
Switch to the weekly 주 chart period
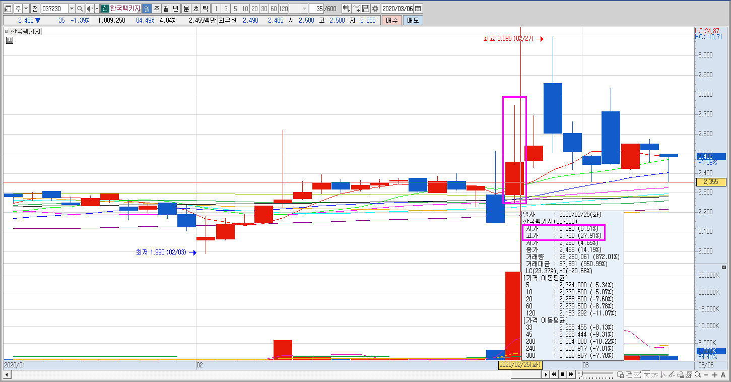(157, 9)
